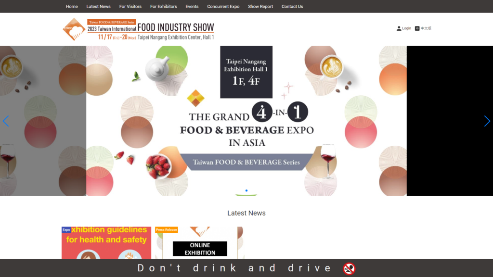Screen dimensions: 493x277
Task: Activate the current banner slide marker
Action: pos(246,190)
